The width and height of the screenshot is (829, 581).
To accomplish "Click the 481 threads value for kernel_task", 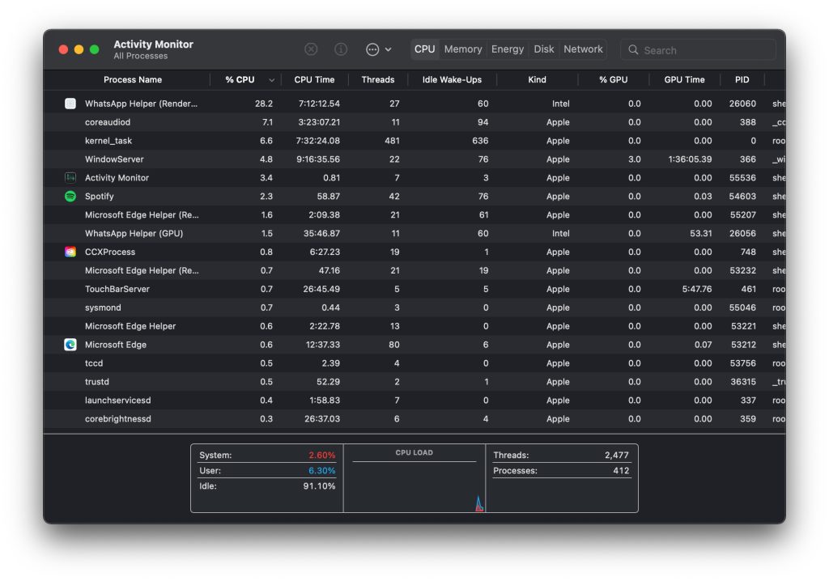I will click(393, 141).
